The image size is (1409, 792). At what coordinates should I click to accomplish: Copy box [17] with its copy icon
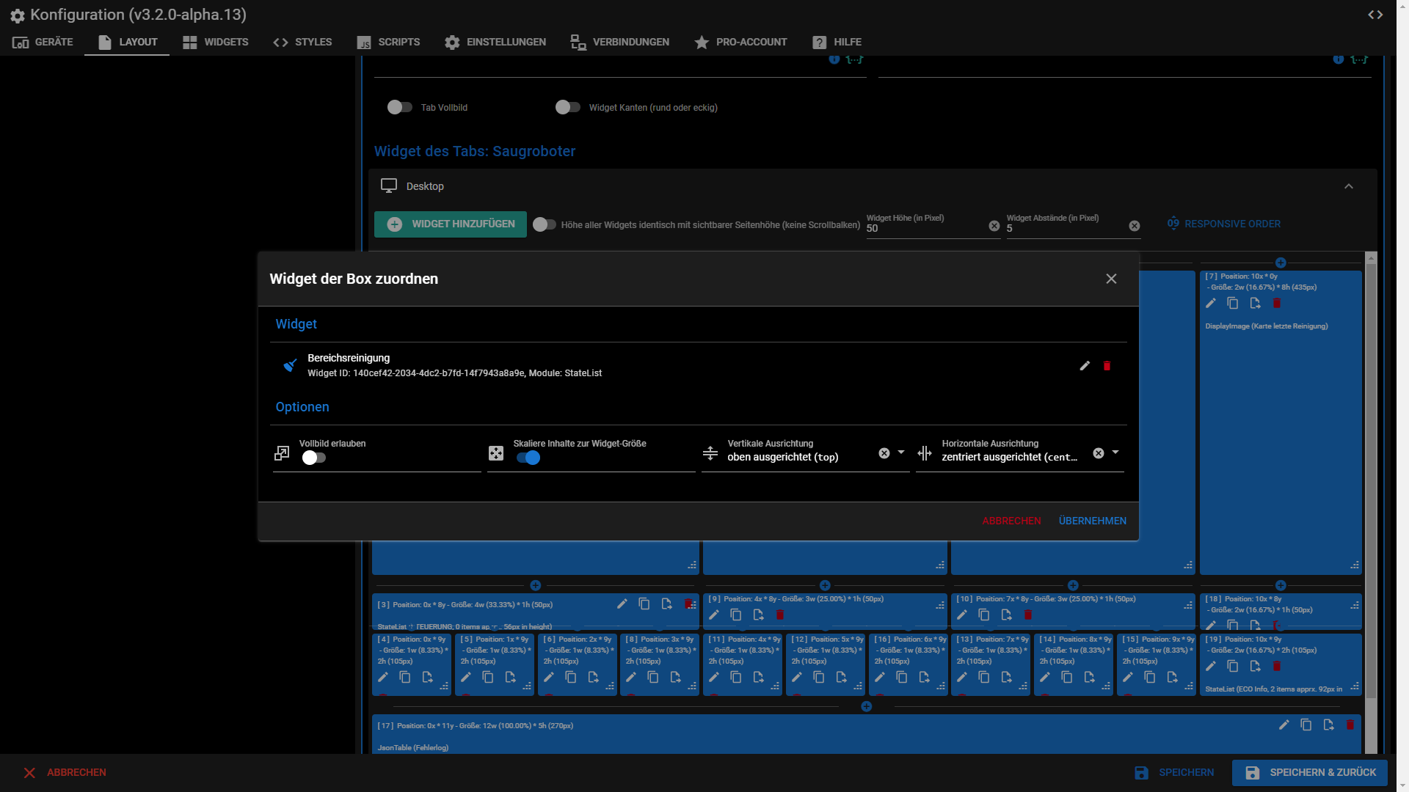pos(1306,725)
